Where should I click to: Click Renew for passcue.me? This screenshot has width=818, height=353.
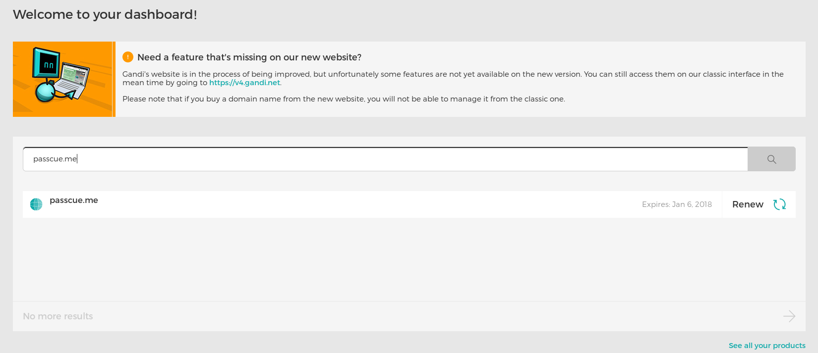click(x=759, y=204)
